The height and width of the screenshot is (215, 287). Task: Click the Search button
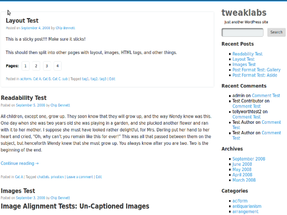[x=276, y=32]
